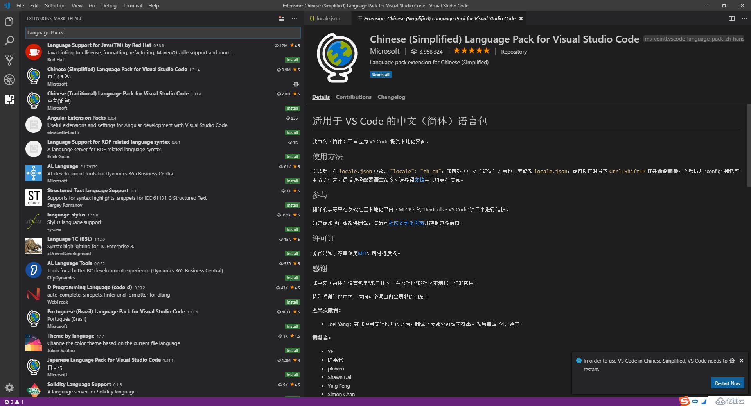
Task: Open the Manage gear in activity bar
Action: coord(9,387)
